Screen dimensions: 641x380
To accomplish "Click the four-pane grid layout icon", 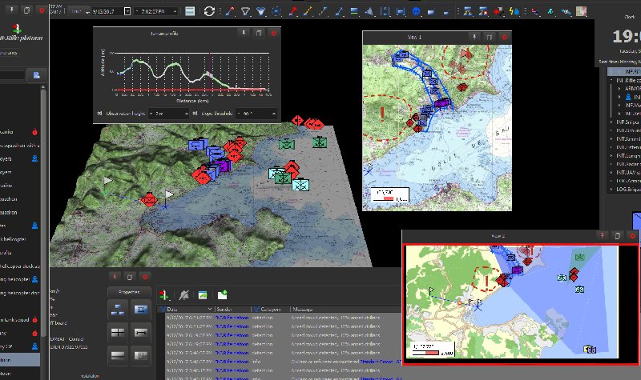I will coord(118,333).
